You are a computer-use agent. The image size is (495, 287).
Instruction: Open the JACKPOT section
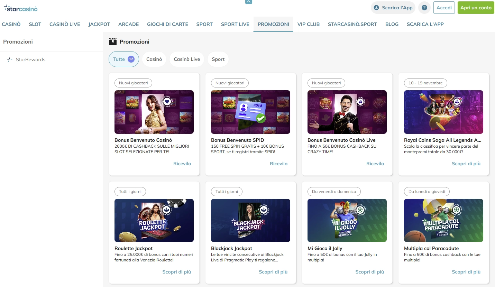[99, 24]
